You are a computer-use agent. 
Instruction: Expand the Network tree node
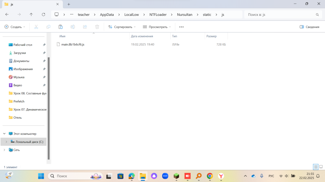4,150
